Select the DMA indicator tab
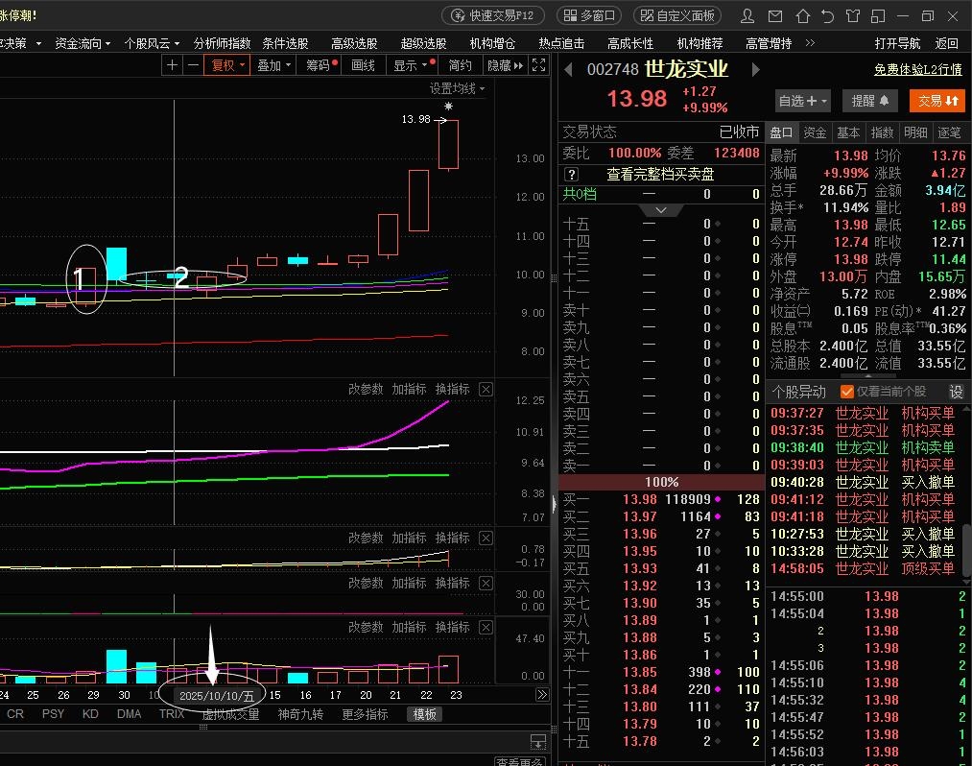Image resolution: width=972 pixels, height=766 pixels. coord(129,714)
